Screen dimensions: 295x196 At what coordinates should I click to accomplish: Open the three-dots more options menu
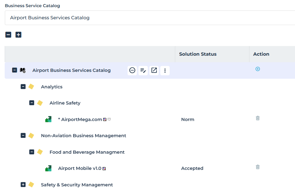coord(165,71)
